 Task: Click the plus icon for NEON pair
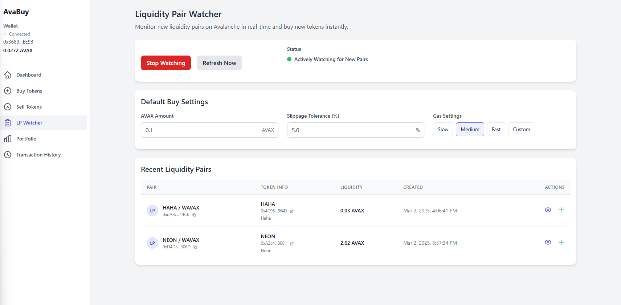[x=561, y=242]
